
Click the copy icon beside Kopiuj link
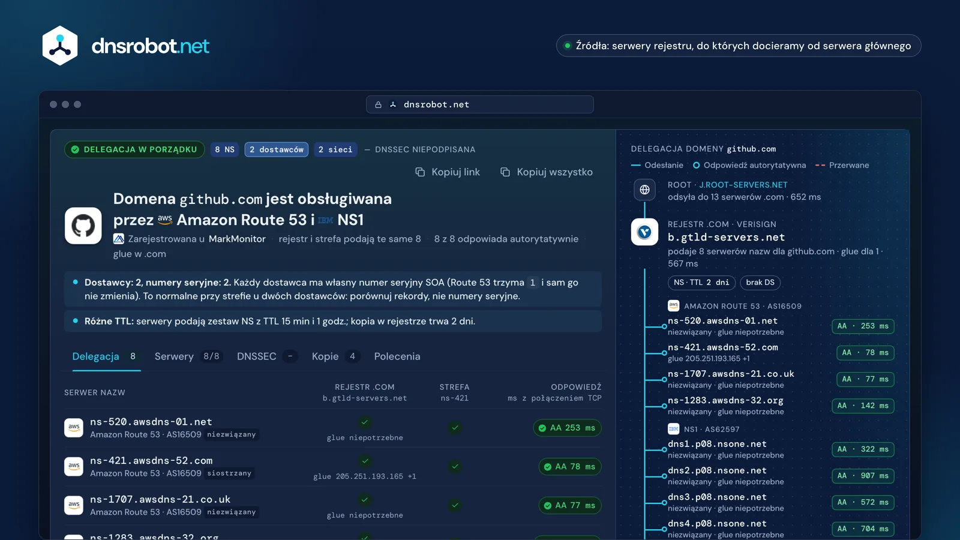[420, 172]
